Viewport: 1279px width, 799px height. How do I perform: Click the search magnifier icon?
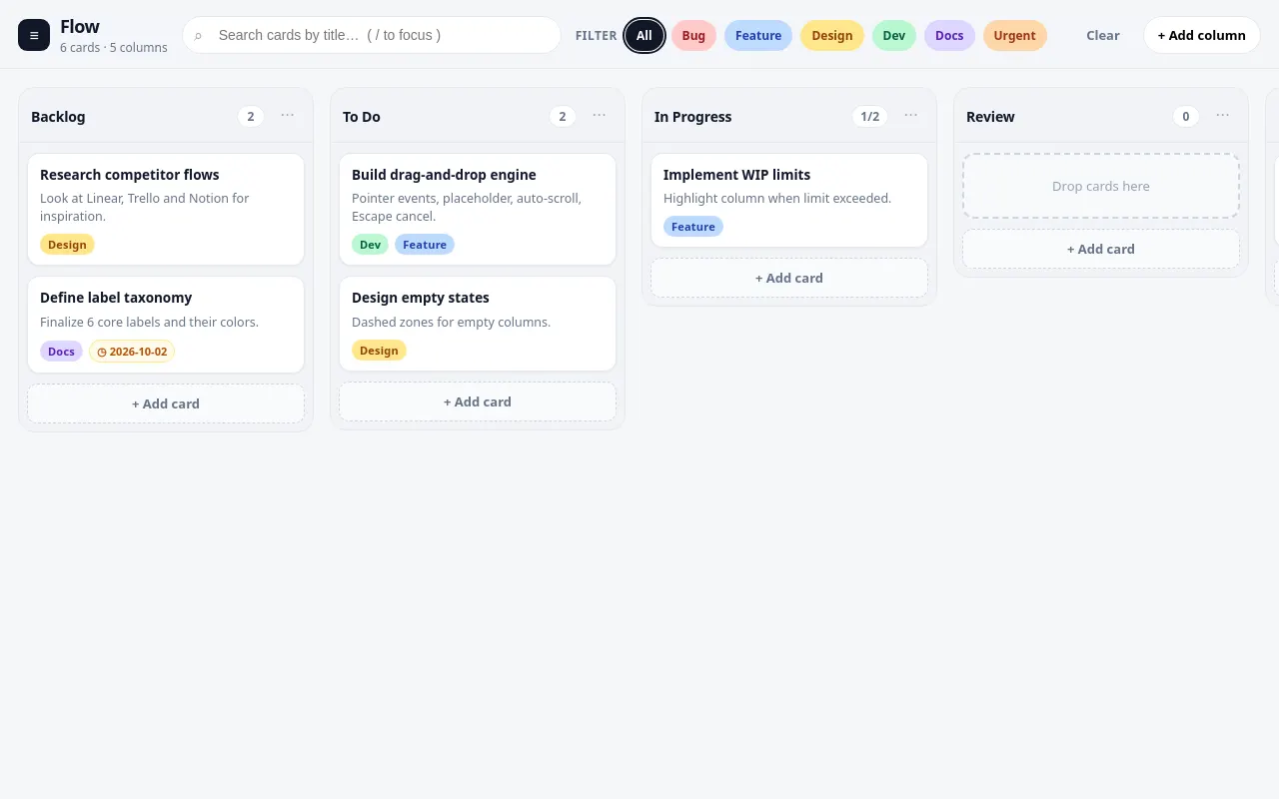coord(198,36)
